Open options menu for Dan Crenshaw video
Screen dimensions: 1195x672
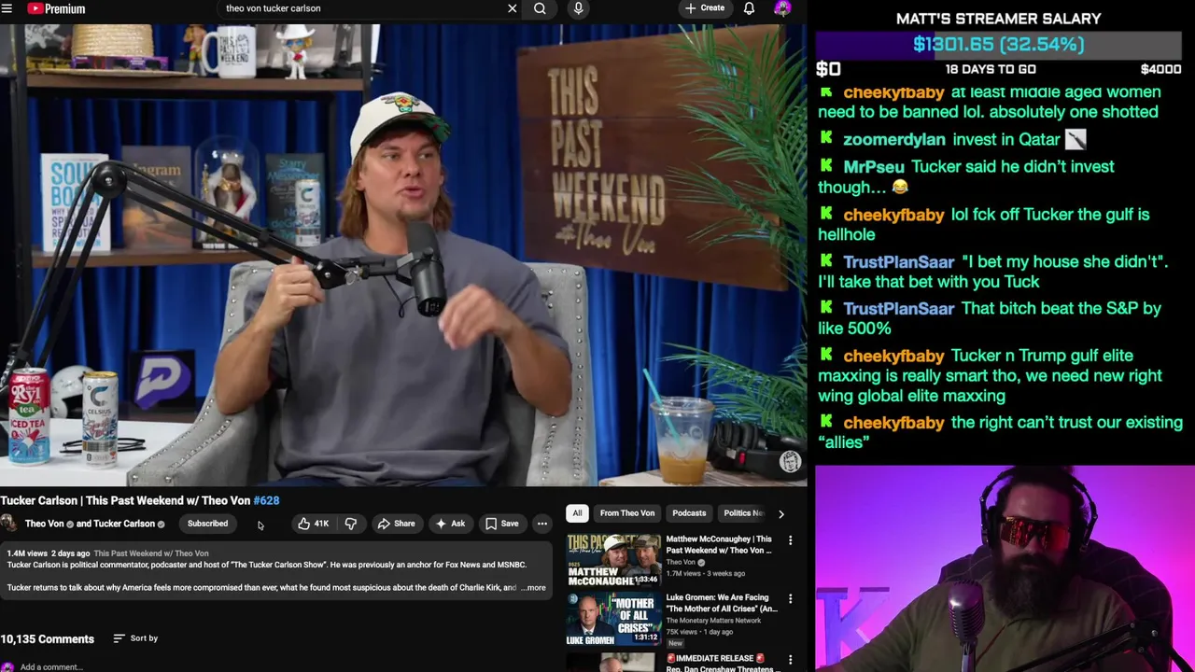pos(790,660)
